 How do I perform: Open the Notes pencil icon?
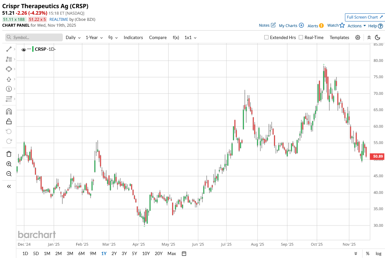click(x=273, y=25)
